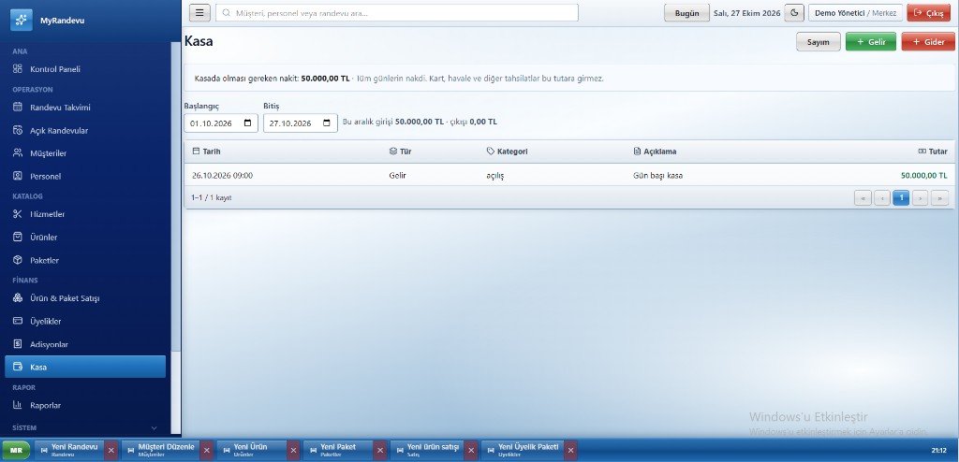Open Üyelikler menu entry
The height and width of the screenshot is (462, 959).
click(85, 321)
